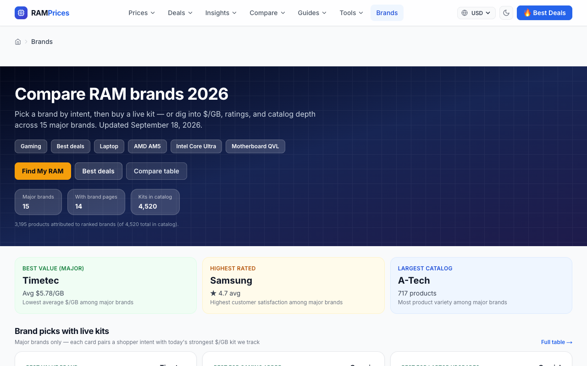The image size is (587, 366).
Task: Expand the Guides menu
Action: pos(312,13)
